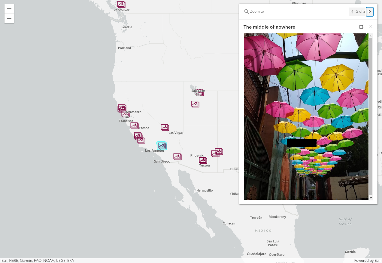The image size is (382, 263).
Task: Go to the next feature in popup
Action: [370, 11]
